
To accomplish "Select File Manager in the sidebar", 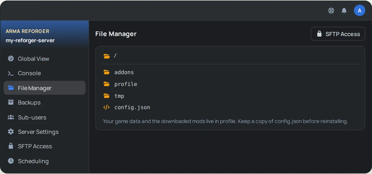I will coord(45,88).
